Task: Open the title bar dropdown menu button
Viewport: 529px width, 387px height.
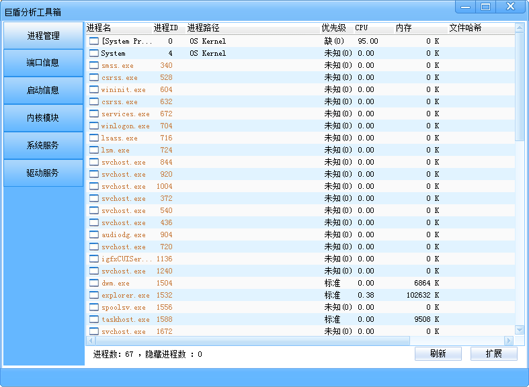Action: point(464,7)
